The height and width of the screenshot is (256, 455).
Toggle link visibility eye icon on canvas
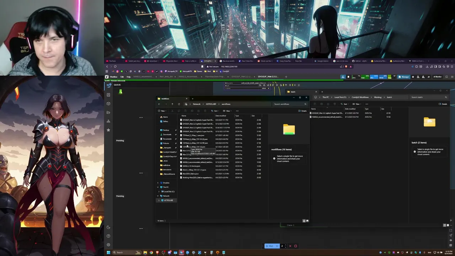(451, 240)
